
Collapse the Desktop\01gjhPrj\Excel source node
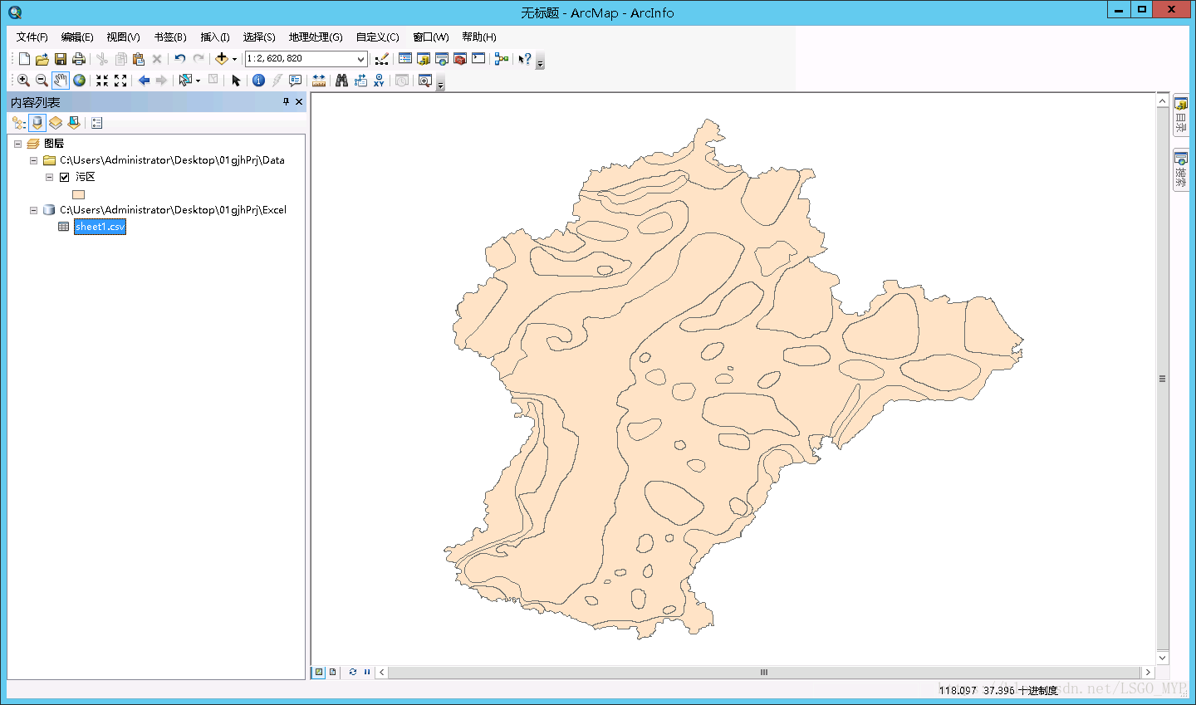pos(33,210)
